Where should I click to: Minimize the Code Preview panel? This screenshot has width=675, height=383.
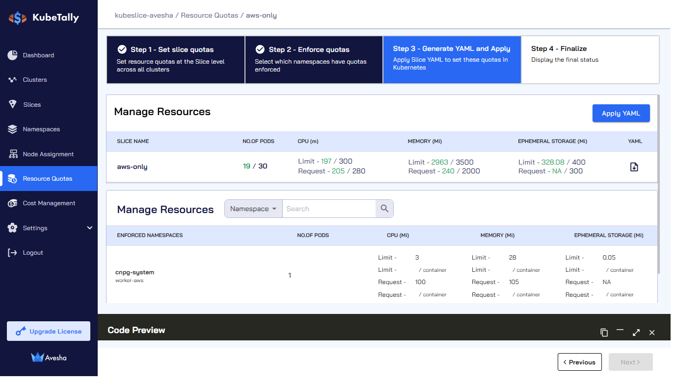tap(620, 331)
